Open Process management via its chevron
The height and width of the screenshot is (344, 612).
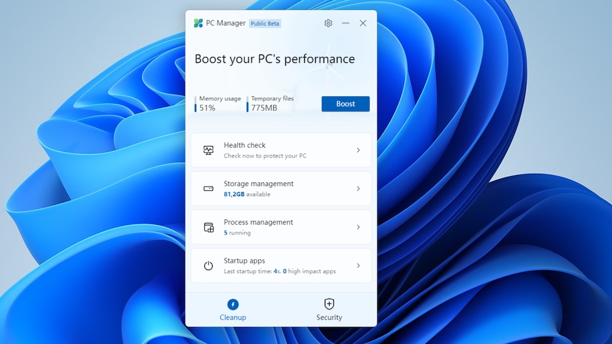coord(358,227)
